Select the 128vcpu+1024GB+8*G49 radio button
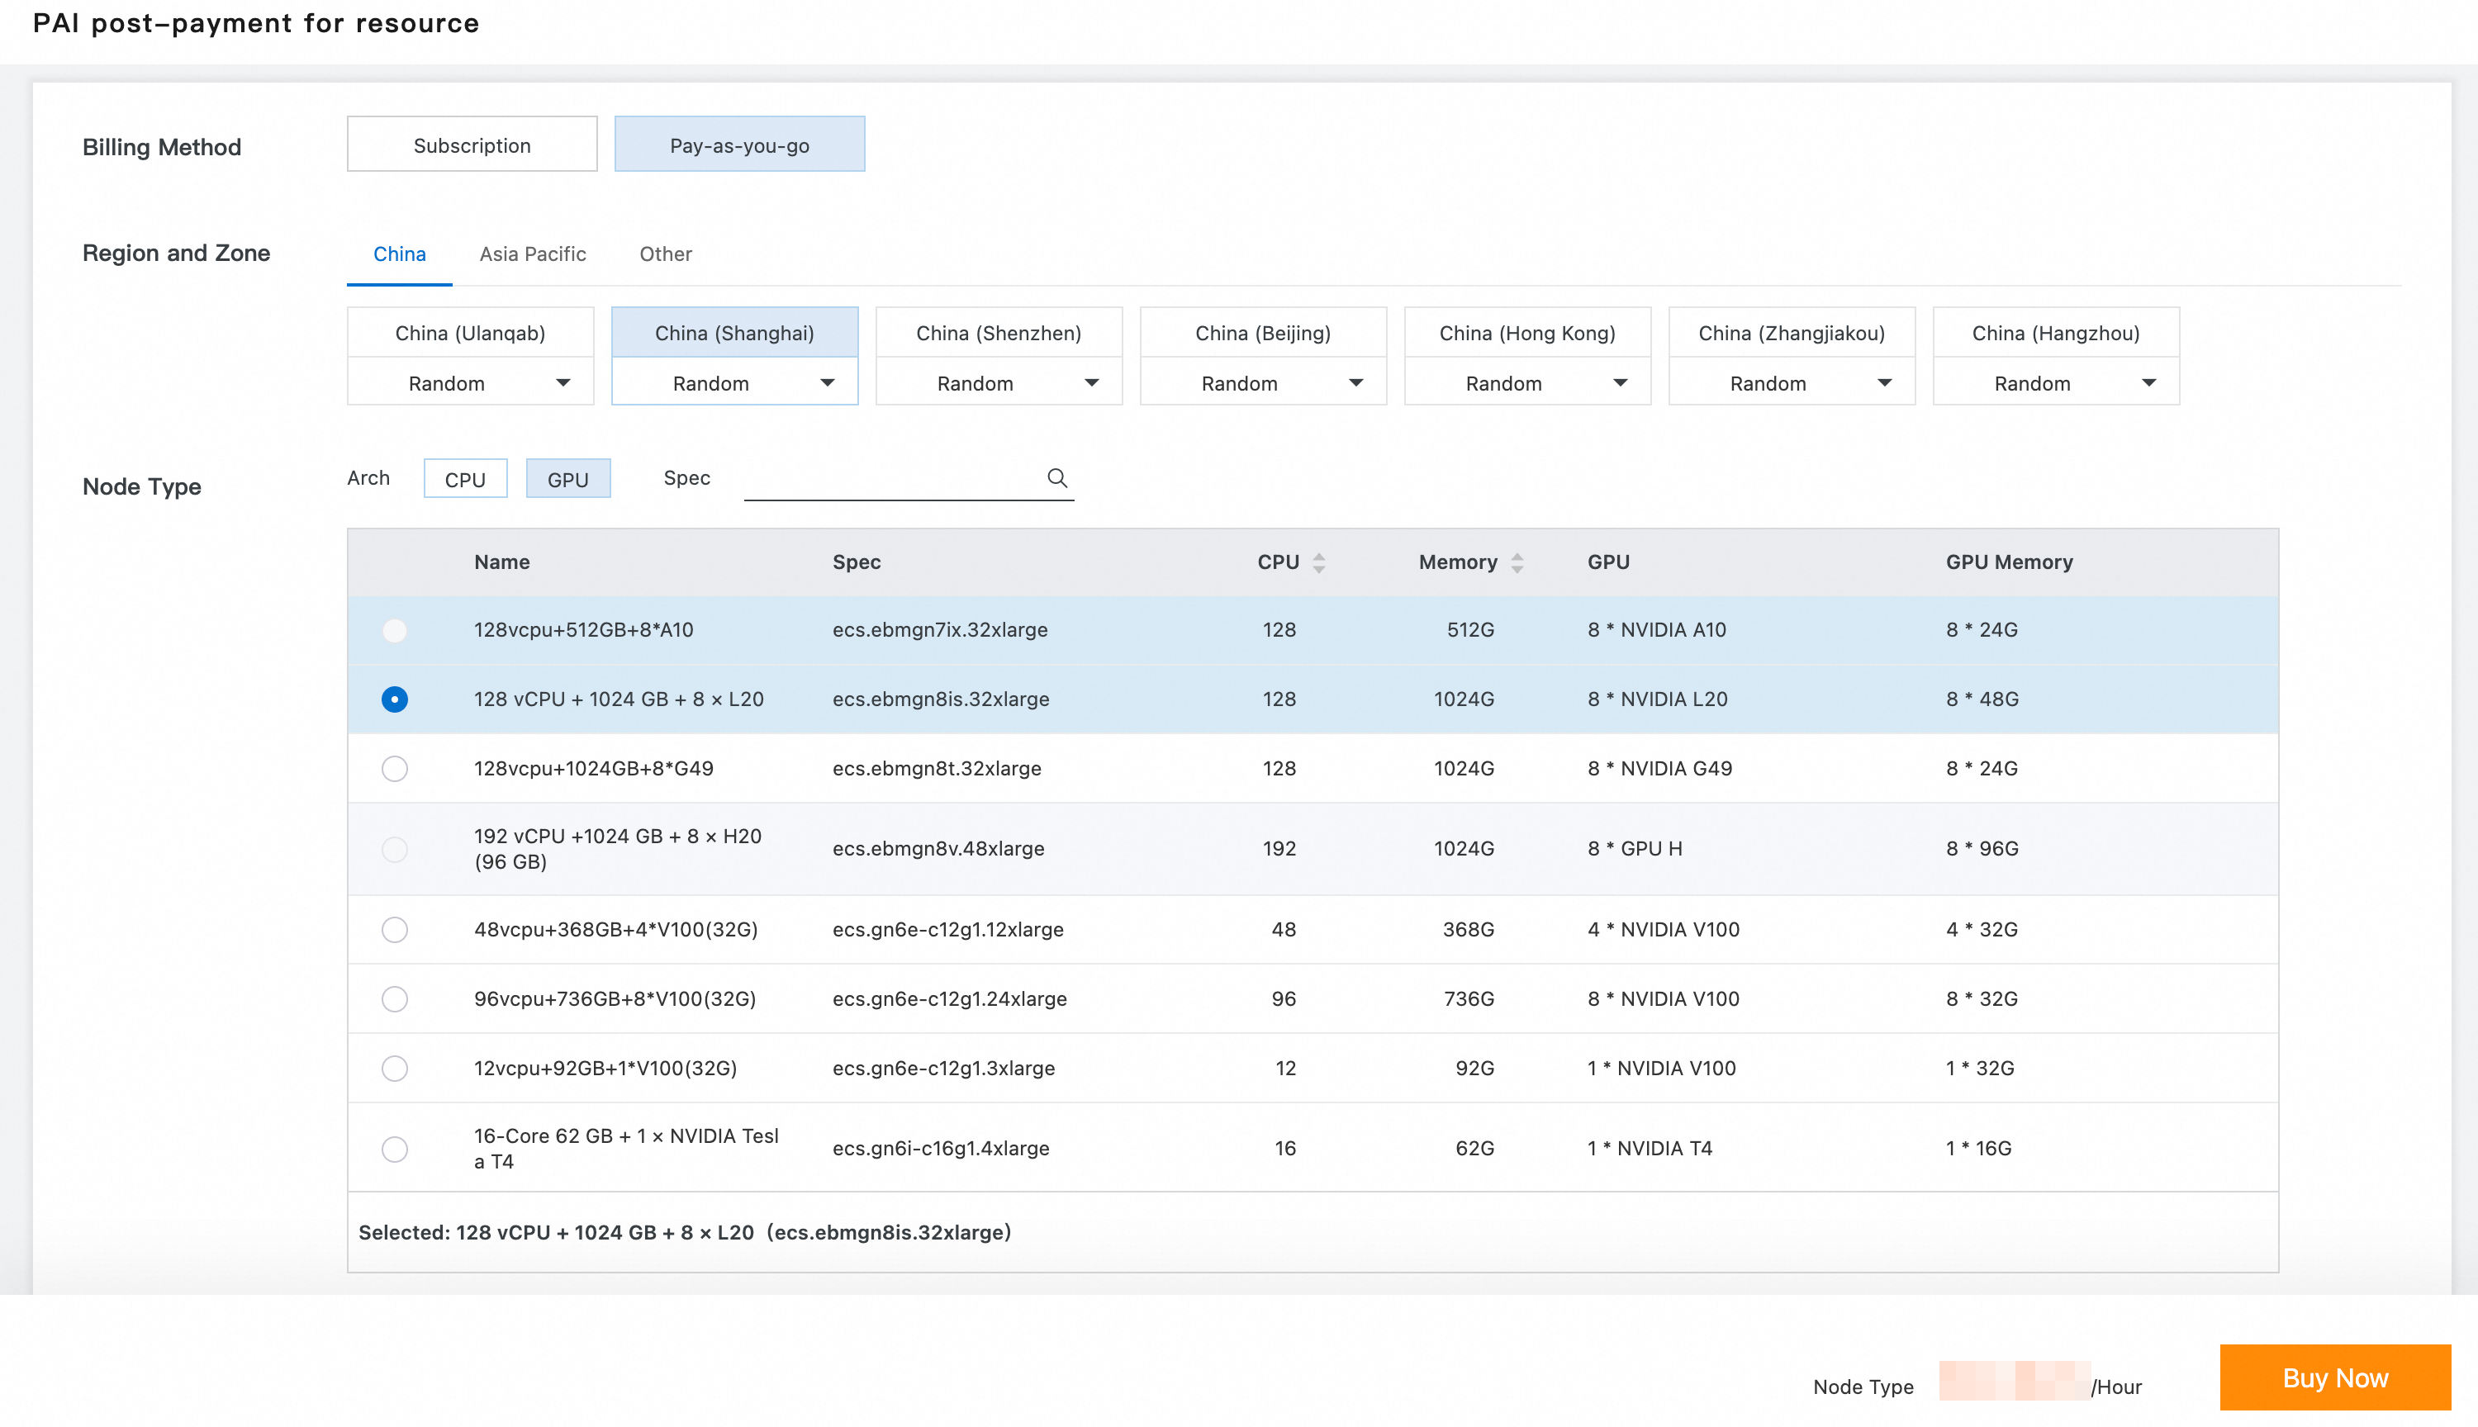This screenshot has height=1427, width=2478. (x=394, y=768)
